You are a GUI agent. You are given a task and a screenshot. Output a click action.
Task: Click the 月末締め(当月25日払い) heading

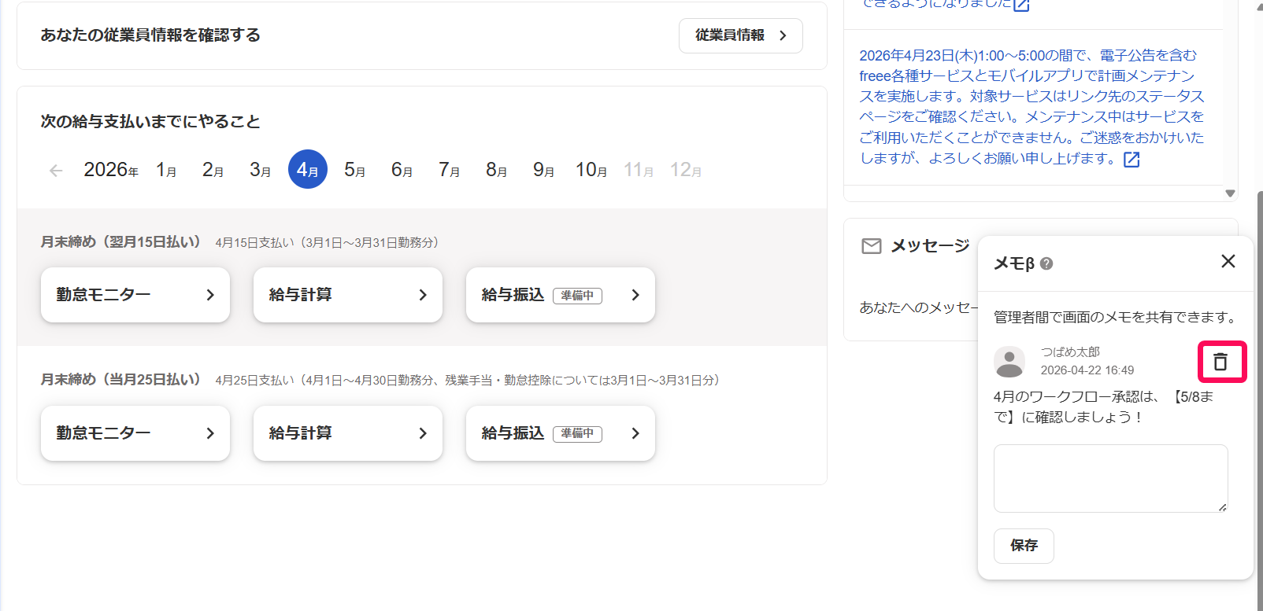click(120, 380)
